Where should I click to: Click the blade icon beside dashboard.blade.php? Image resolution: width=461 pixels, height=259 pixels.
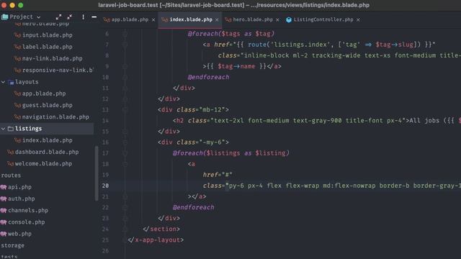coord(11,152)
